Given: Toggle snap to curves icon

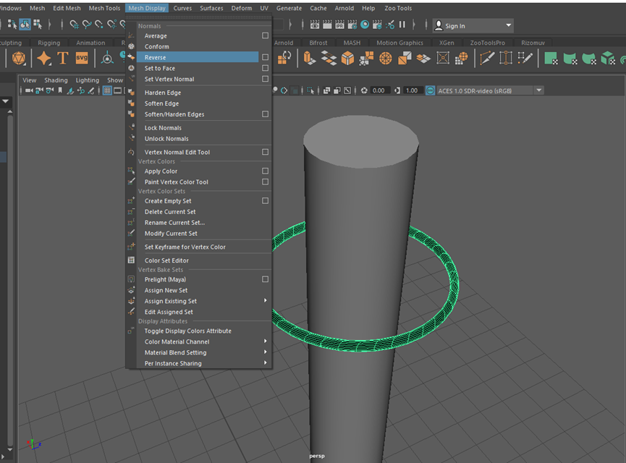Looking at the screenshot, I should [87, 25].
